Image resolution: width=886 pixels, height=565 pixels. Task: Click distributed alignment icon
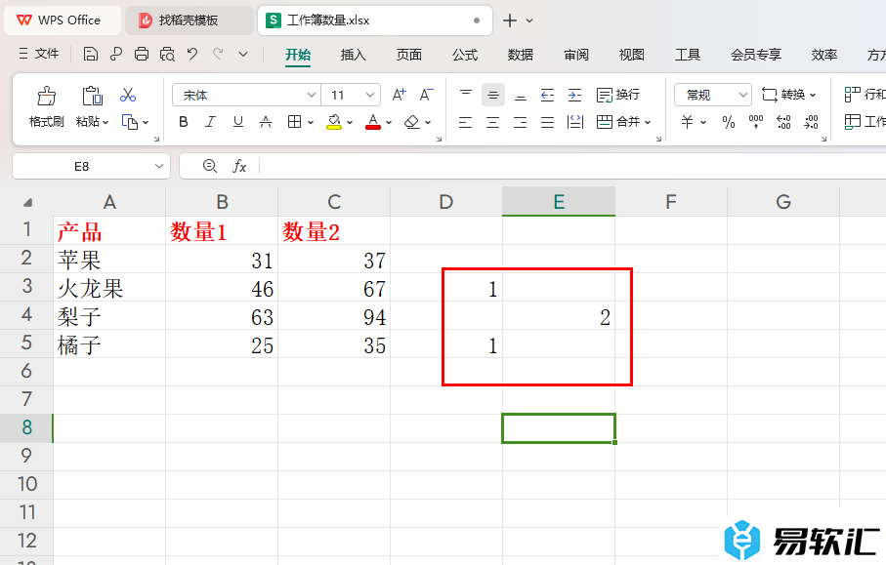pos(574,122)
